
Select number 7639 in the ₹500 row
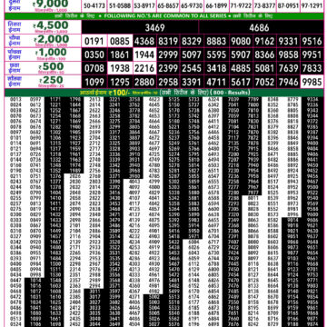[x=288, y=68]
